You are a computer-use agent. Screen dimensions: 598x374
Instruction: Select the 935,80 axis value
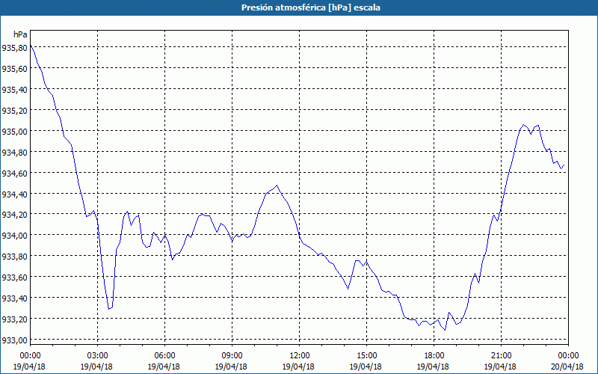tap(14, 48)
